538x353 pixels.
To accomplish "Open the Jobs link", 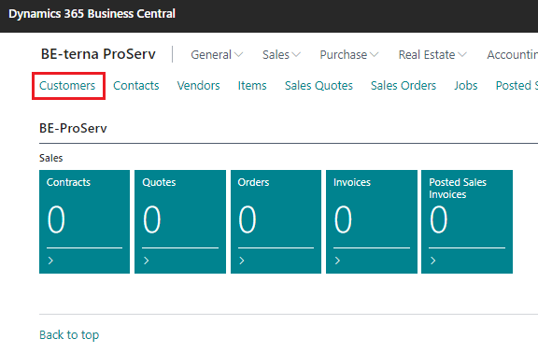I will (x=466, y=85).
